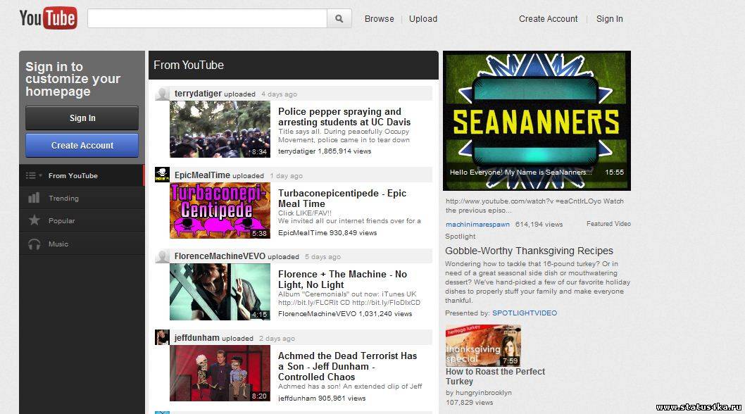Open How to Roast the Perfect Turkey
The width and height of the screenshot is (745, 414).
[495, 377]
